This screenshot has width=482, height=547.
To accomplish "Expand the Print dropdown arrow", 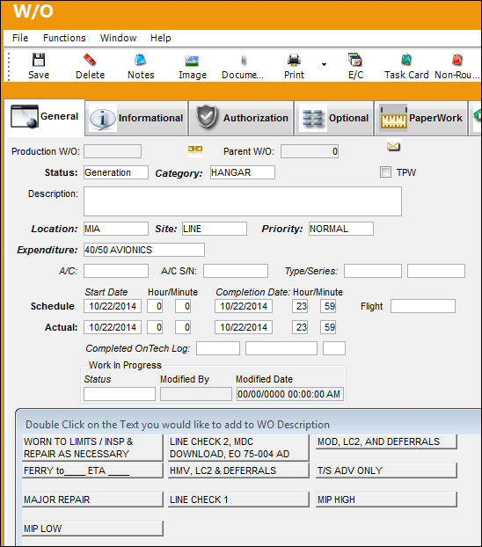I will (324, 64).
